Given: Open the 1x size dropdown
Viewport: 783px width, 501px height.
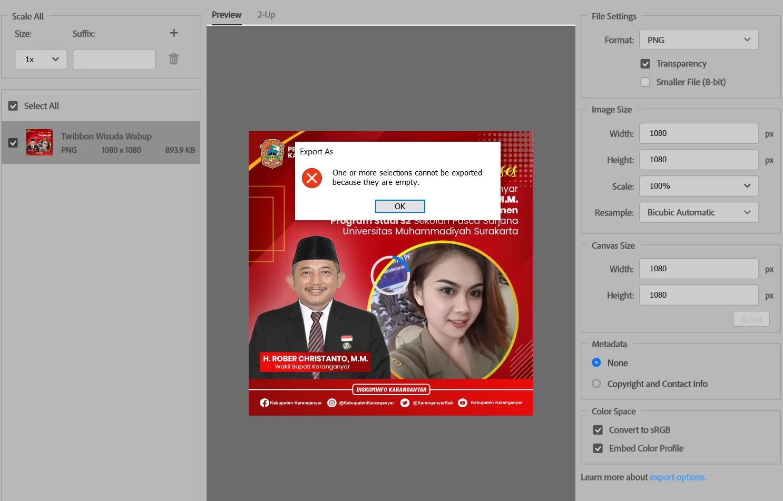Looking at the screenshot, I should (41, 60).
